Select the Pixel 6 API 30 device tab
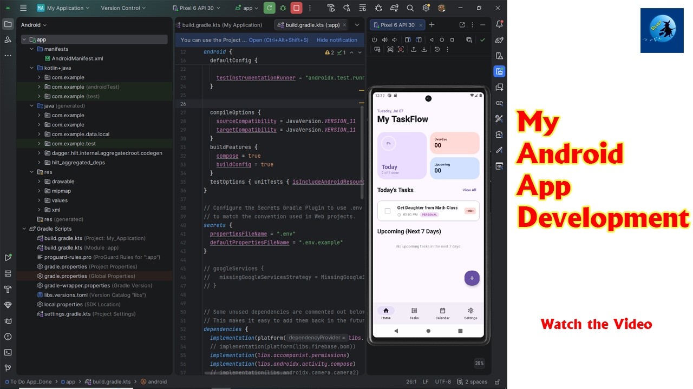 coord(397,25)
